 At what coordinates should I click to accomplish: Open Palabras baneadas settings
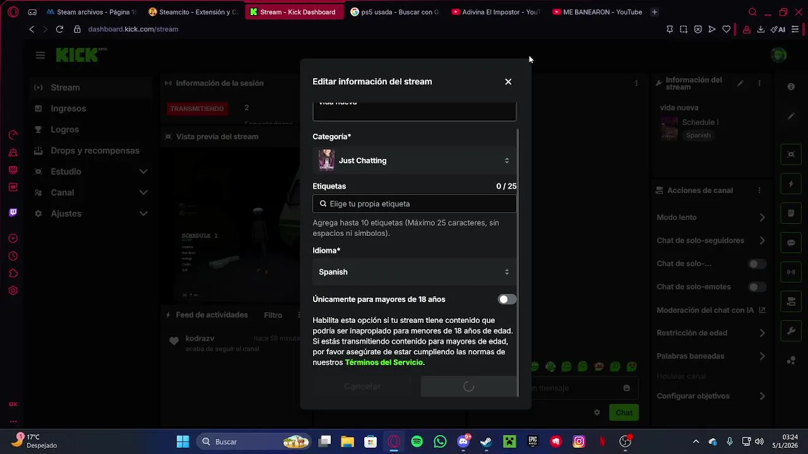711,356
